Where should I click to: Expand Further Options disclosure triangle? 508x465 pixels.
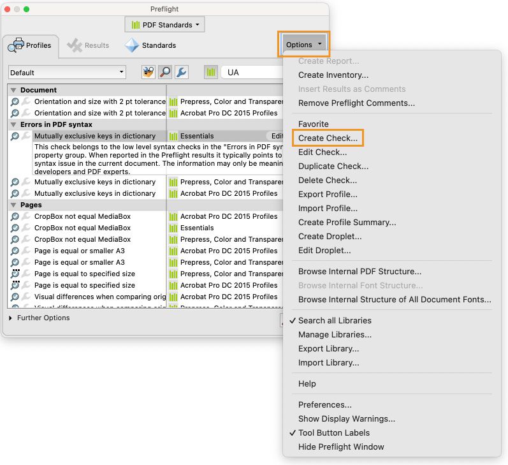[x=10, y=318]
